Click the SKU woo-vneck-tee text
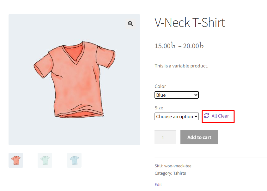This screenshot has height=191, width=267. coord(173,166)
